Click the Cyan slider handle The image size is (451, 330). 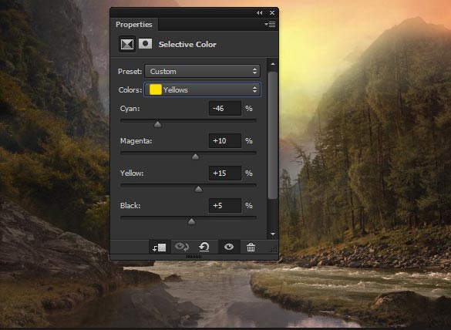tap(157, 124)
